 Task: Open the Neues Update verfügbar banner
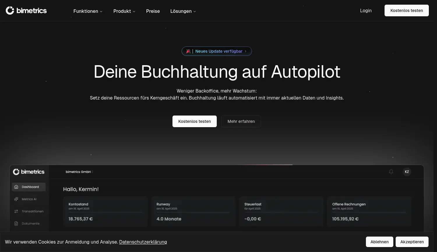[x=217, y=51]
